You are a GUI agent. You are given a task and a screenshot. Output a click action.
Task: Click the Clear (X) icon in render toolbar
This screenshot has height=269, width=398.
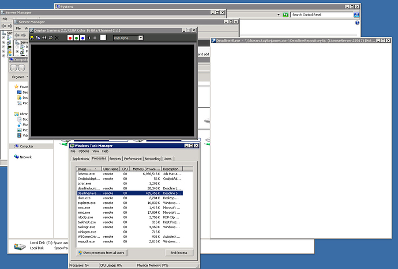(x=57, y=38)
